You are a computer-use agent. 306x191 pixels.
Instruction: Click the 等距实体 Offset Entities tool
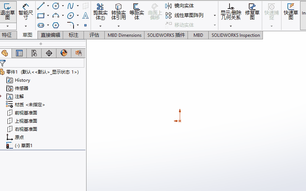(x=137, y=12)
